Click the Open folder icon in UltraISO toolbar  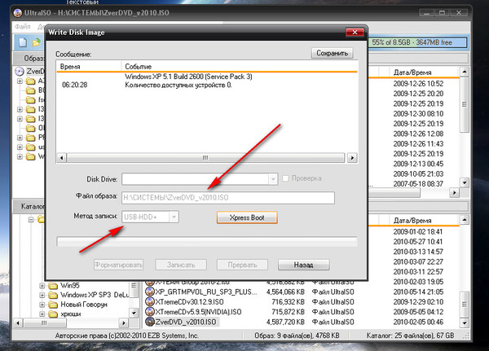37,42
